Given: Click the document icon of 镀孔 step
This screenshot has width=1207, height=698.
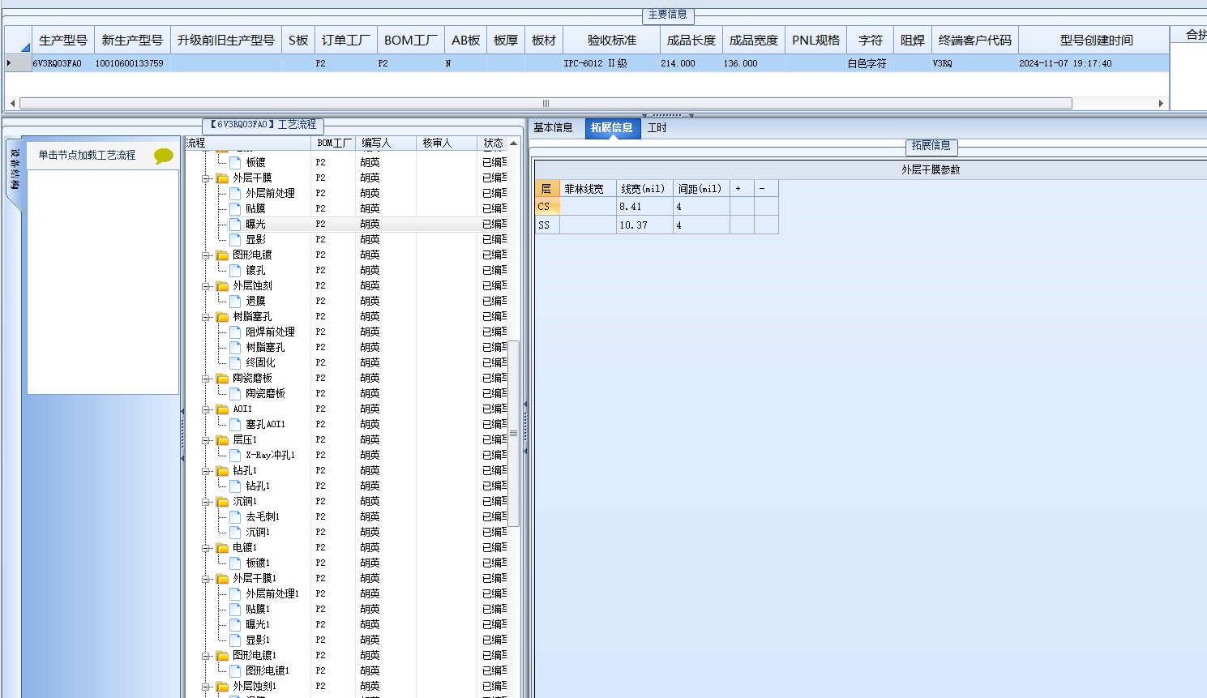Looking at the screenshot, I should 235,270.
